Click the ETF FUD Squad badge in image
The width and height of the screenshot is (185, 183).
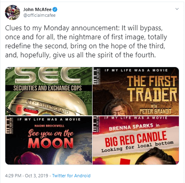click(47, 107)
